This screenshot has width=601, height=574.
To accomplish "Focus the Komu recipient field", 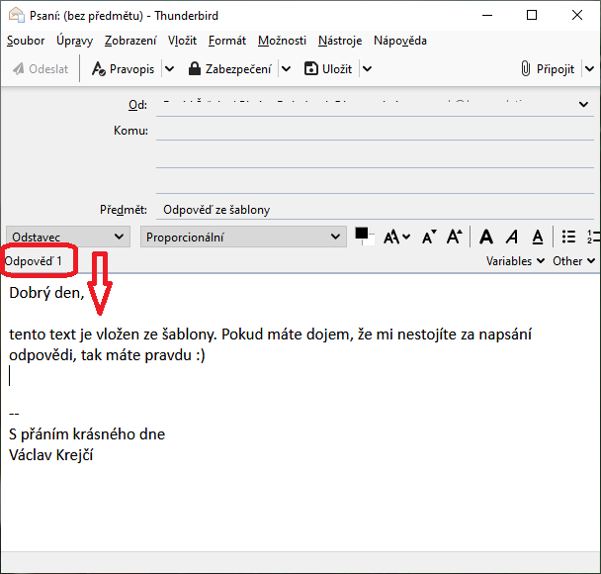I will [x=375, y=131].
